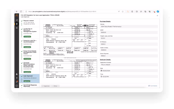174x109 pixels.
Task: Open notifications bell in sidebar
Action: [x=17, y=82]
